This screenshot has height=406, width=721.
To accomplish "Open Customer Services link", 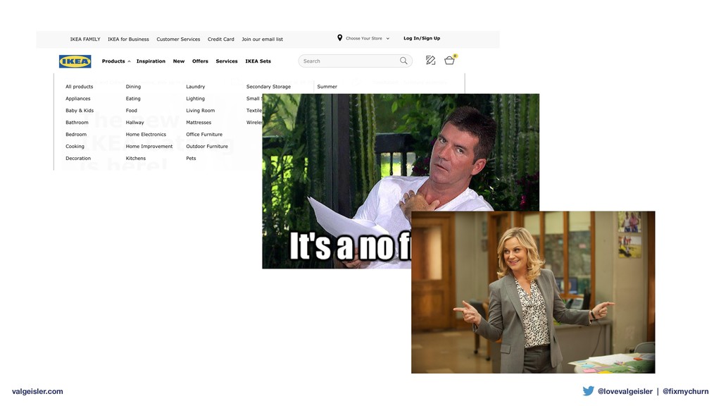I will coord(178,39).
